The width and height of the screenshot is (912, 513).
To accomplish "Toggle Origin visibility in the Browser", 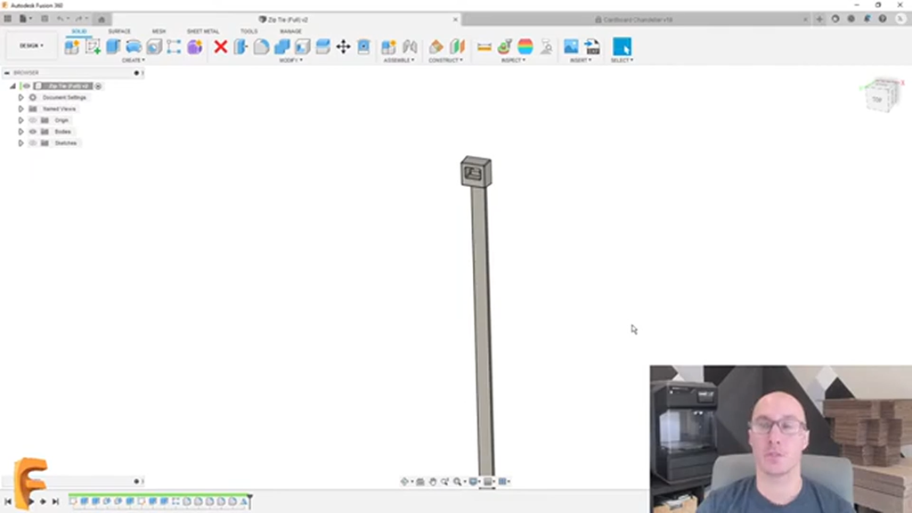I will tap(33, 119).
